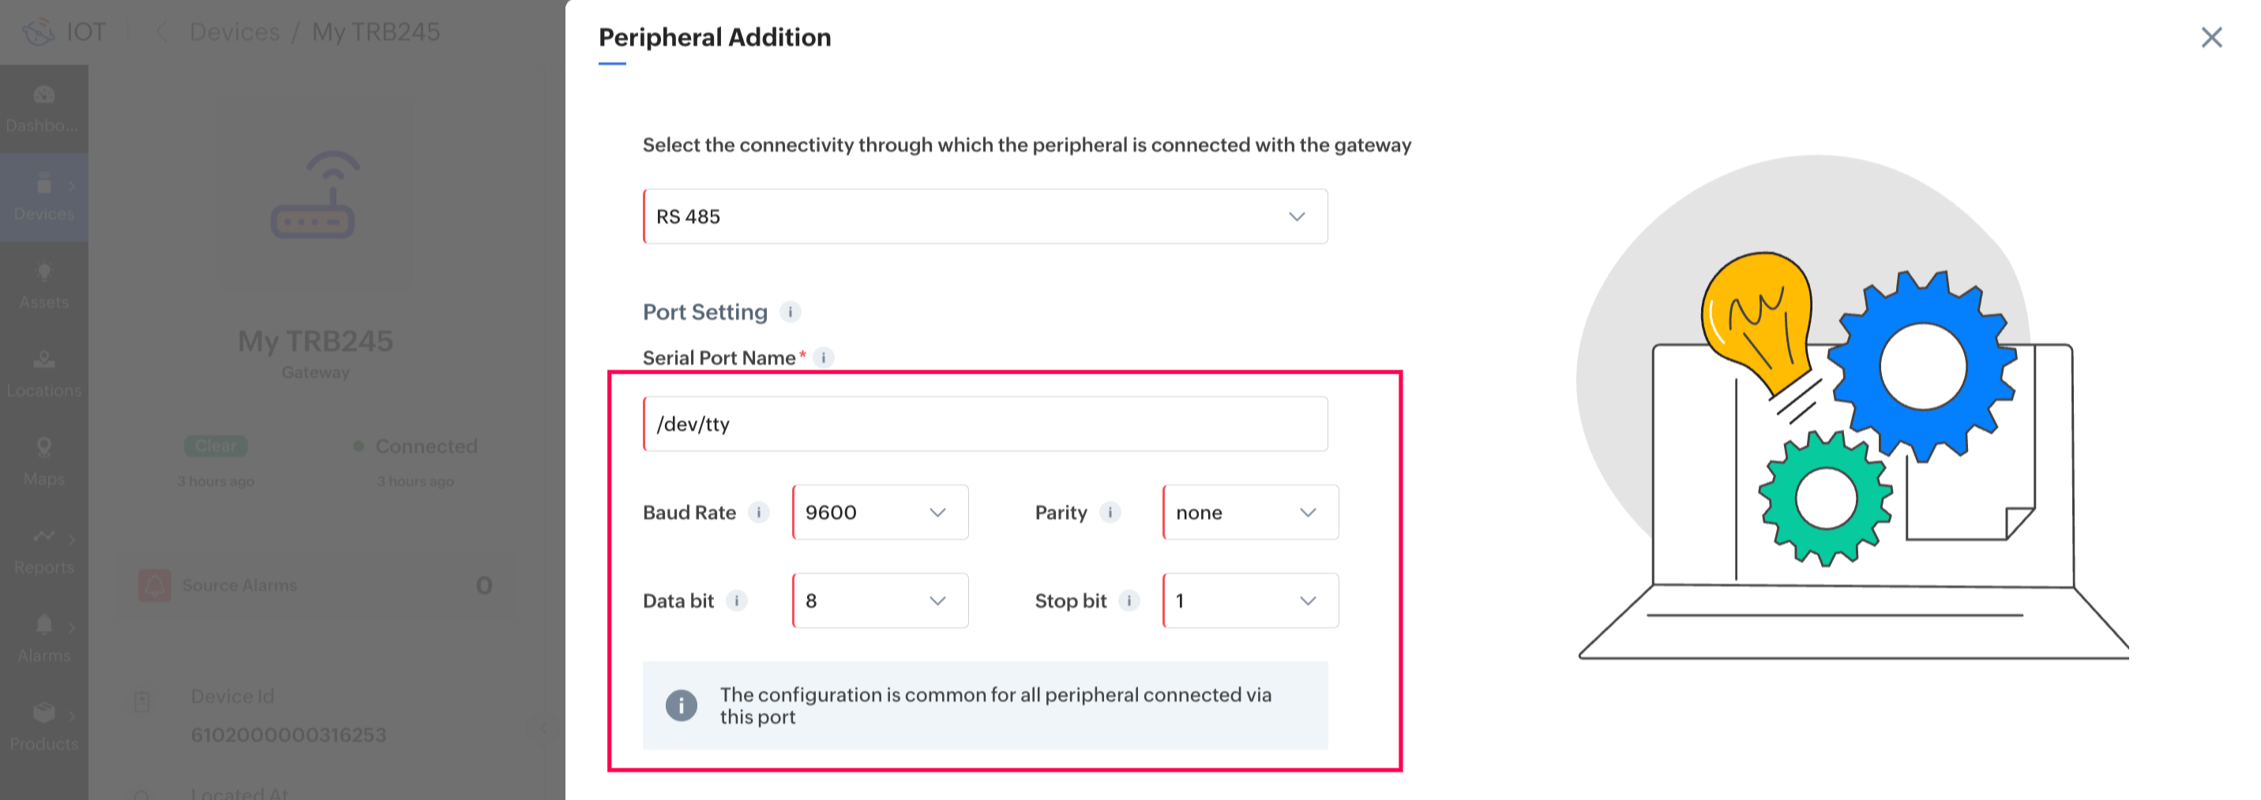
Task: Open Locations in the sidebar
Action: tap(44, 374)
